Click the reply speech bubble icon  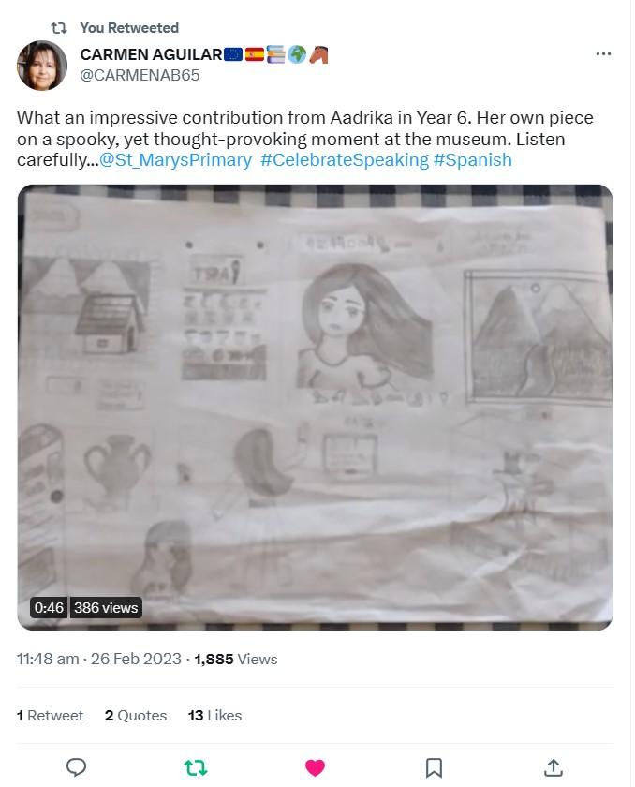[x=77, y=768]
